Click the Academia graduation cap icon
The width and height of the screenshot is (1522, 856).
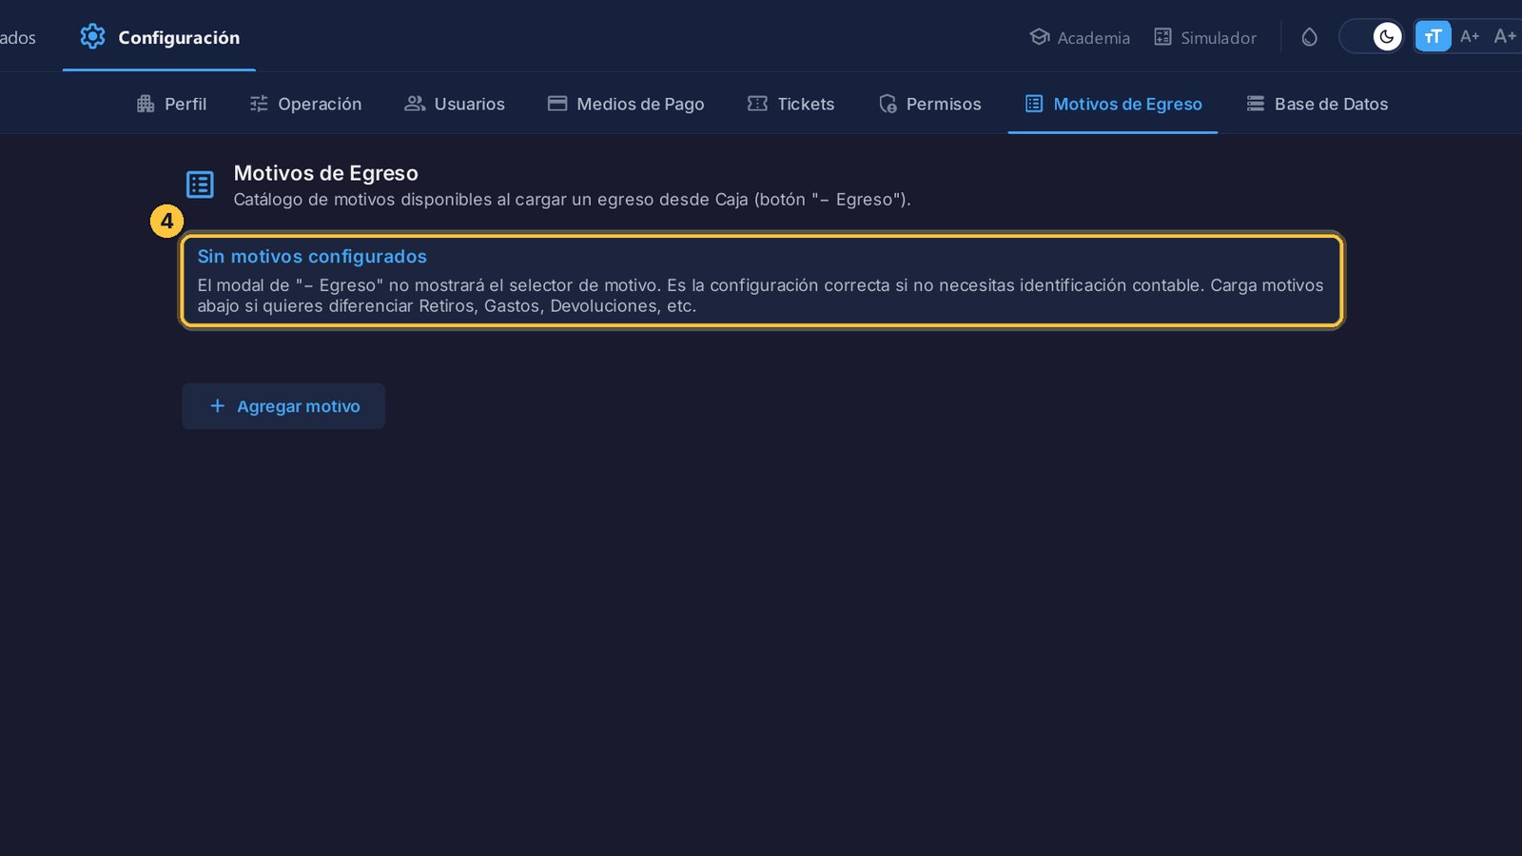coord(1040,37)
